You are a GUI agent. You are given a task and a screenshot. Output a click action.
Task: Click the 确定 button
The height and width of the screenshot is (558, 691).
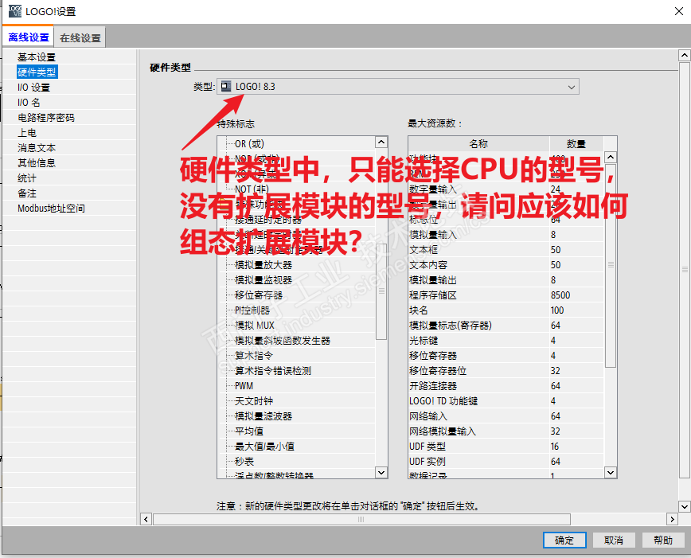[564, 540]
